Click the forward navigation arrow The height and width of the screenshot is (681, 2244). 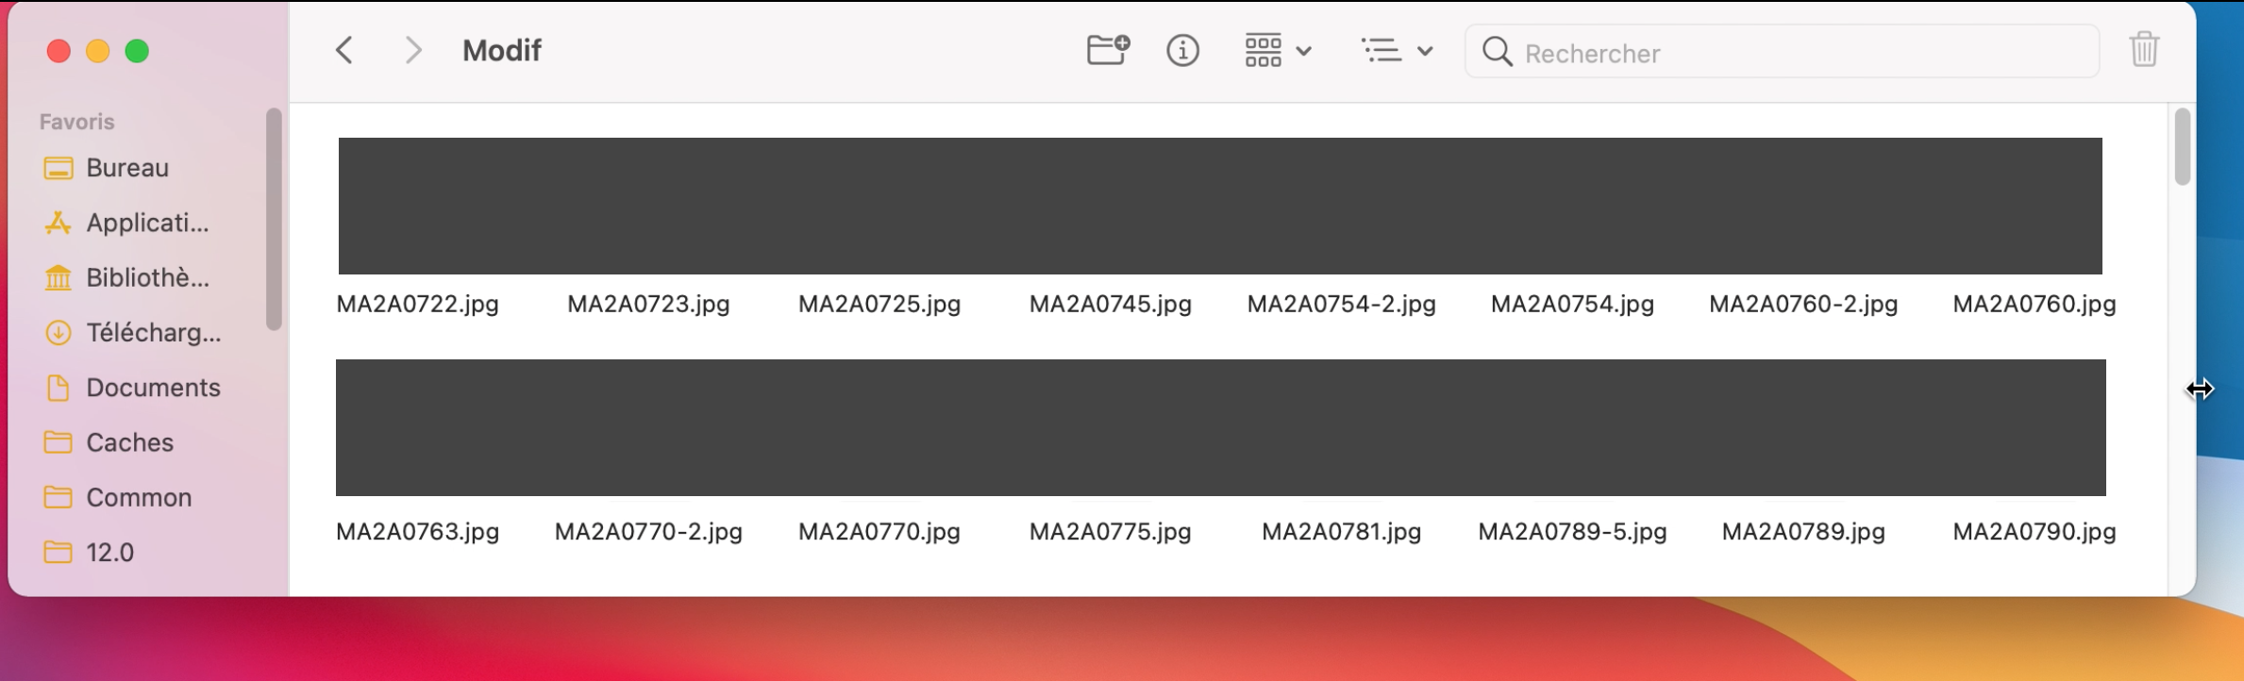coord(412,50)
